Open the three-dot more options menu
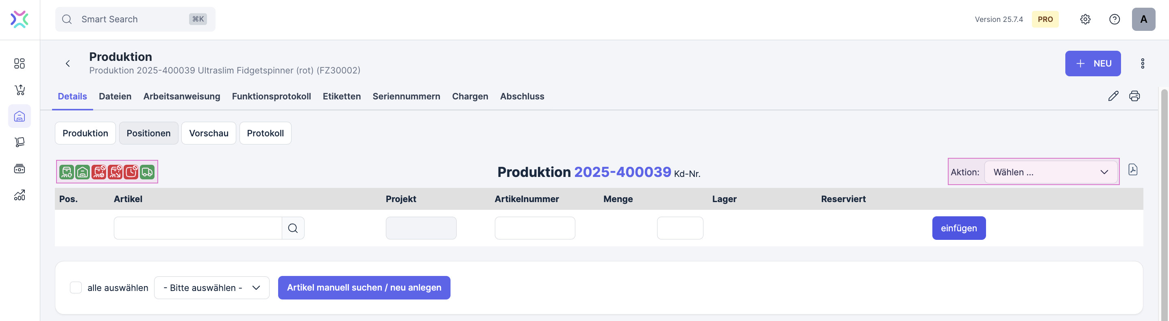The image size is (1169, 321). pos(1142,63)
